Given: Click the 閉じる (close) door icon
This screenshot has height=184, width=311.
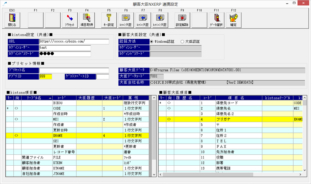Looking at the screenshot, I should click(12, 20).
